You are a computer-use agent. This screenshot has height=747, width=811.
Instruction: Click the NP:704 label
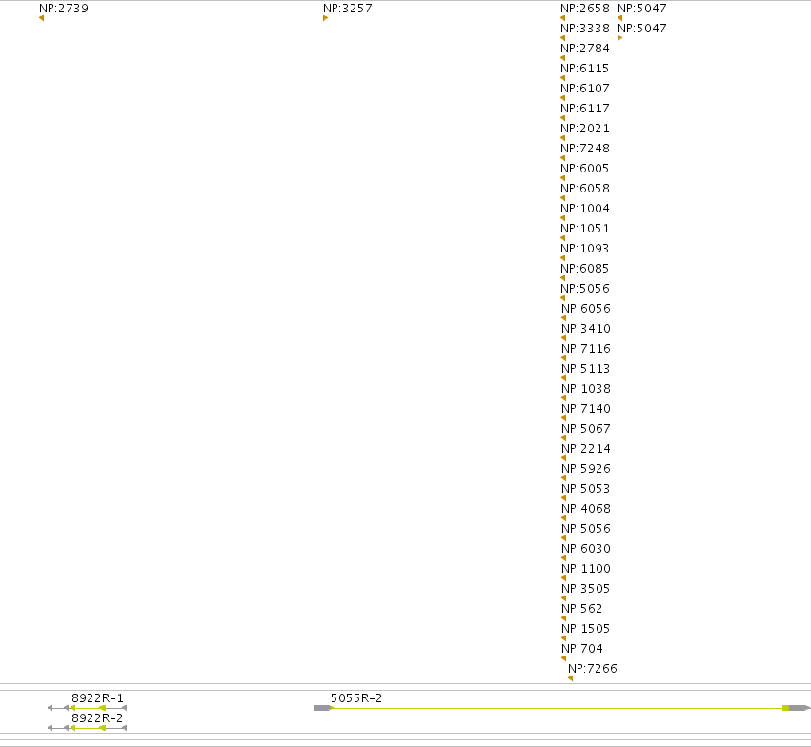point(582,649)
